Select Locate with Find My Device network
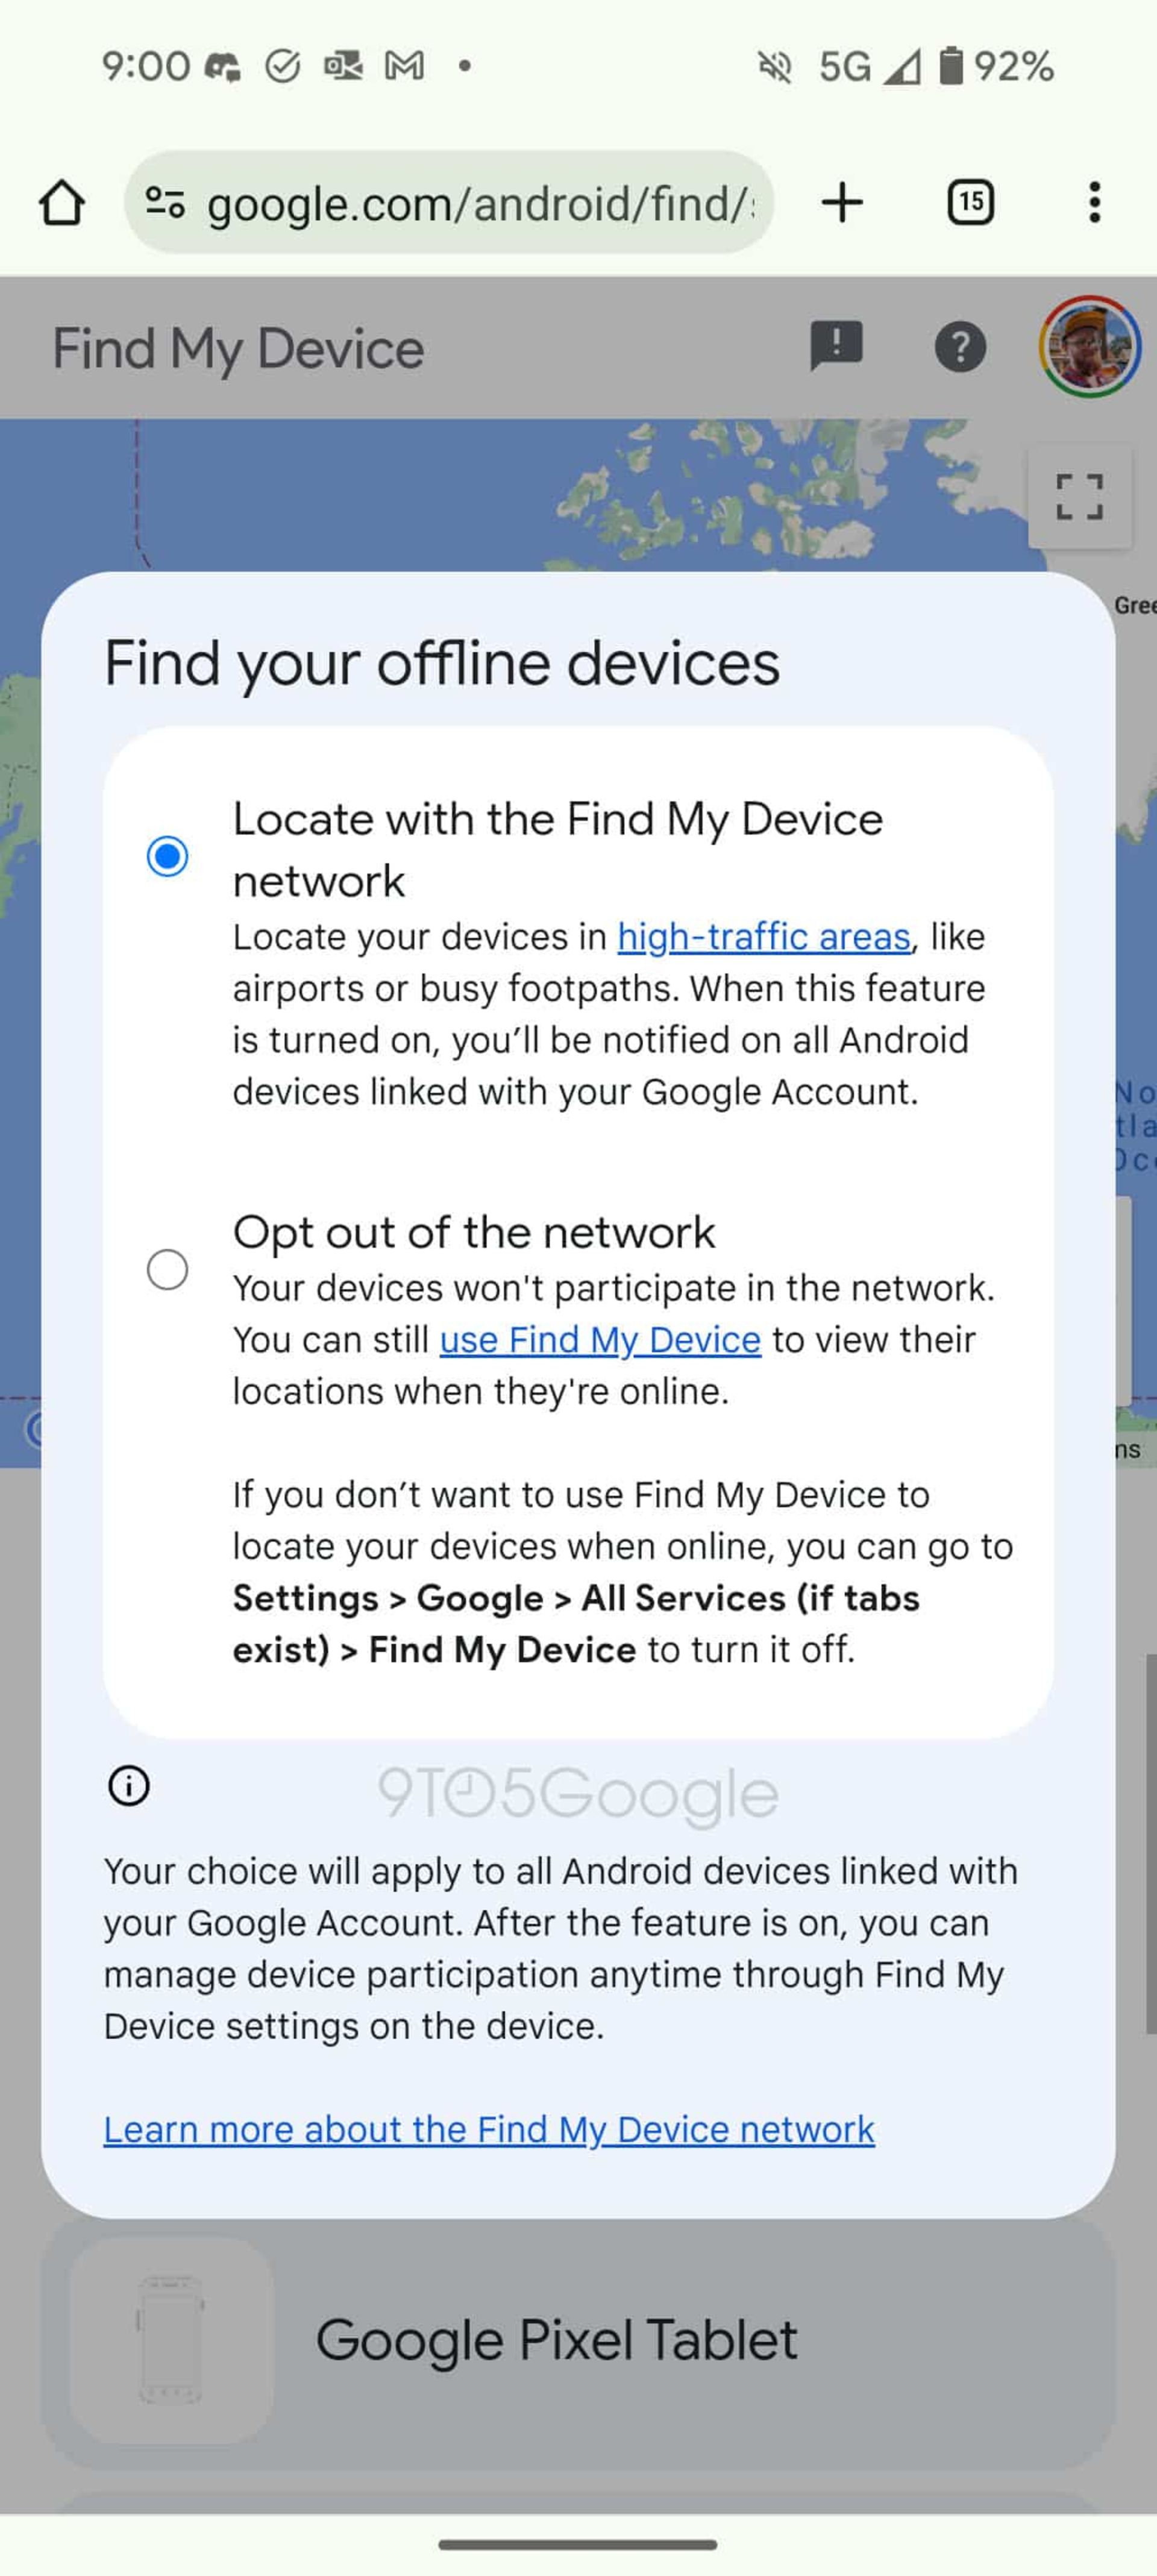The height and width of the screenshot is (2576, 1157). tap(165, 856)
